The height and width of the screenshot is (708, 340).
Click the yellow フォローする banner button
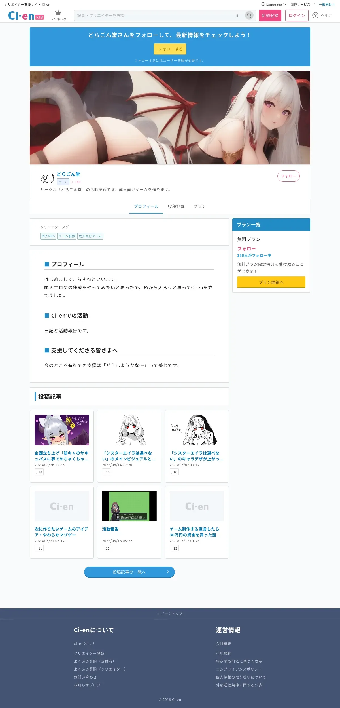[x=170, y=49]
